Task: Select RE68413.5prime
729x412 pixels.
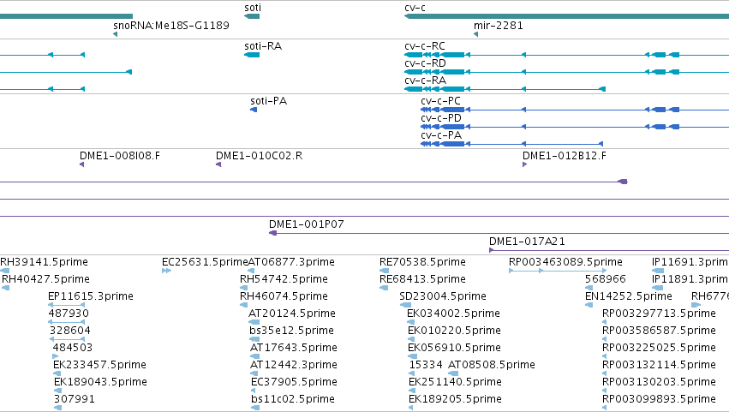Action: click(x=422, y=279)
